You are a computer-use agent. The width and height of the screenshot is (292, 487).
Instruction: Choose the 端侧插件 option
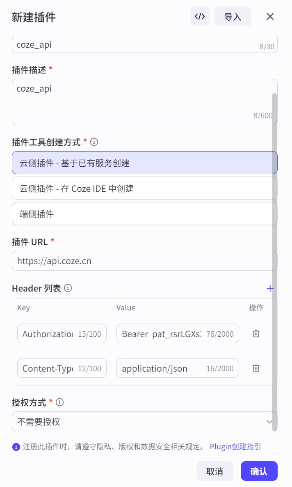click(x=145, y=214)
